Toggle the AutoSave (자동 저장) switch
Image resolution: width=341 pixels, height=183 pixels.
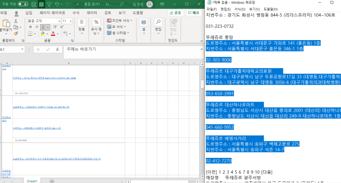point(23,4)
